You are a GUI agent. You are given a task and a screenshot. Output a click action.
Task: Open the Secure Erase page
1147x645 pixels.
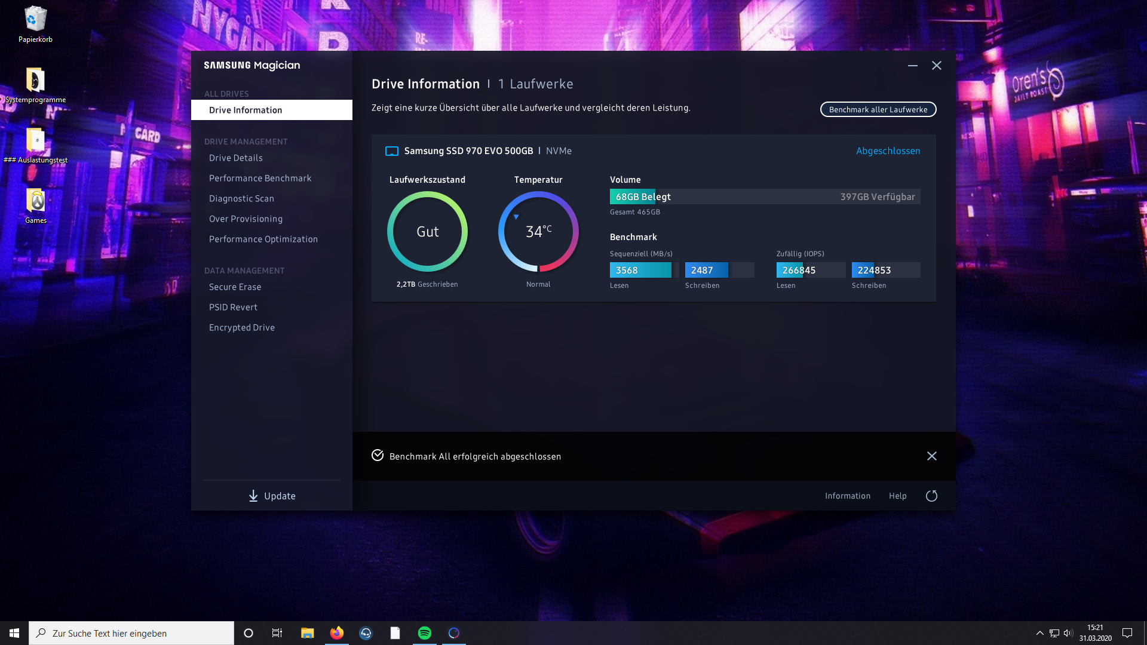coord(235,287)
